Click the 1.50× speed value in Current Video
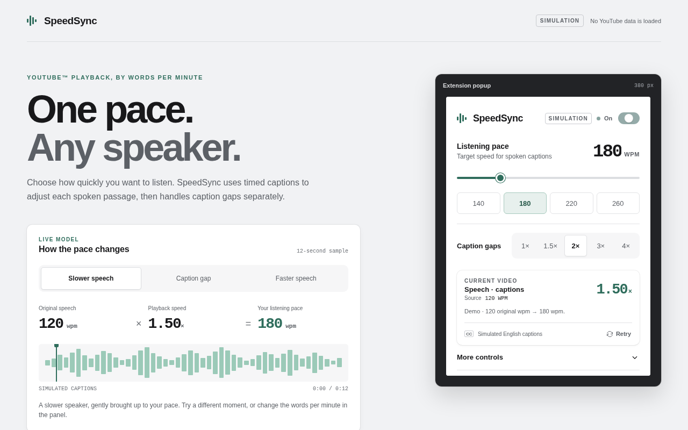Screen dimensions: 688x430 [614, 289]
